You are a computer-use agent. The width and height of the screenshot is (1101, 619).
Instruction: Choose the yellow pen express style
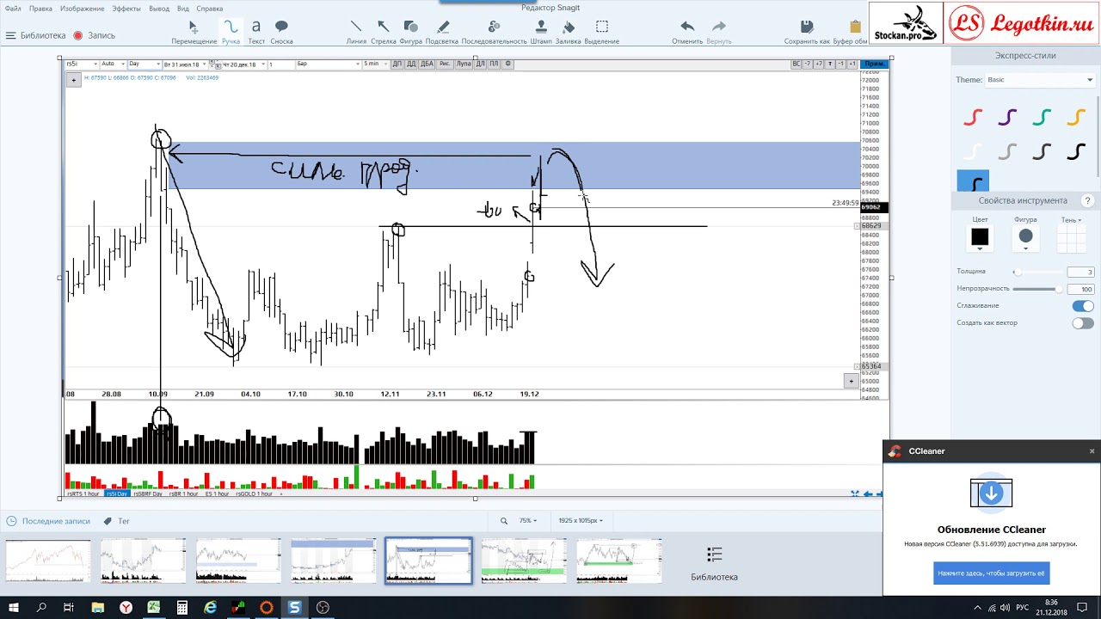point(1076,118)
